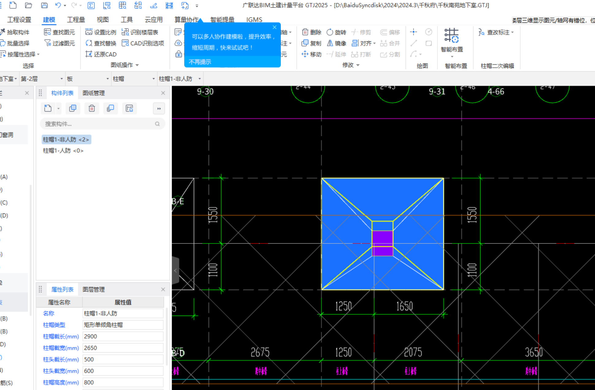Image resolution: width=595 pixels, height=390 pixels.
Task: Open the 工程设置 ribbon tab
Action: [x=19, y=20]
